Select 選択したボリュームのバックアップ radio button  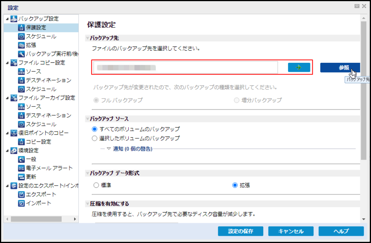tap(95, 138)
